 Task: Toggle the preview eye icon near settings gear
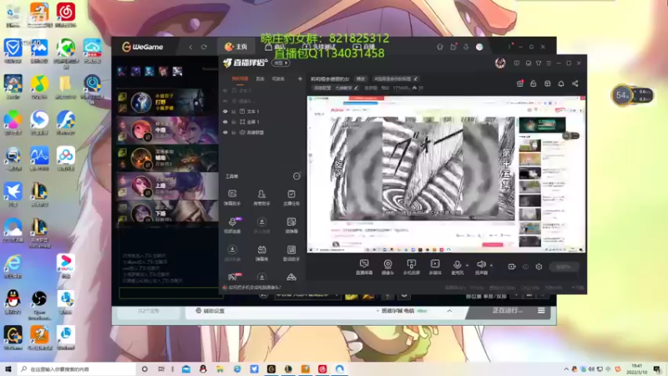(526, 267)
